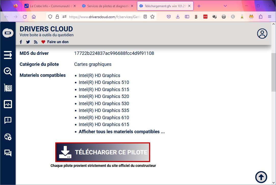The width and height of the screenshot is (276, 185).
Task: Close the Services de pilotes tab
Action: [x=132, y=6]
